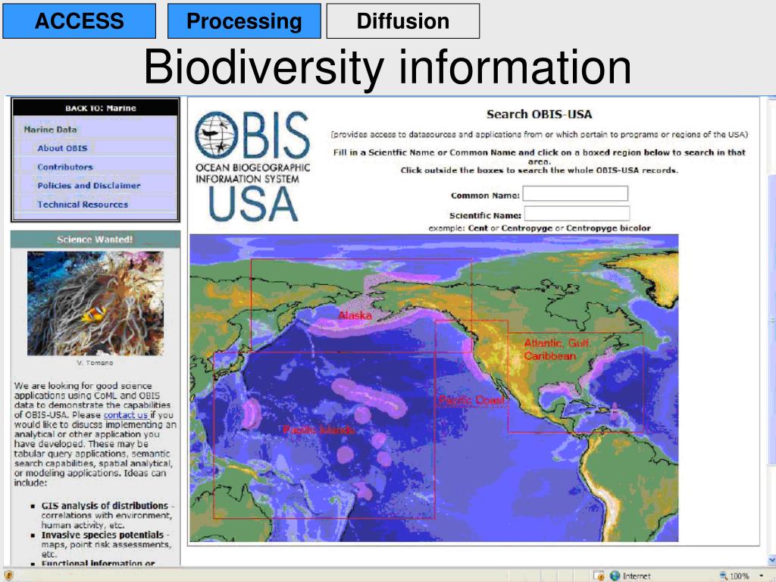Open the Contributors link
The height and width of the screenshot is (582, 776).
click(65, 167)
